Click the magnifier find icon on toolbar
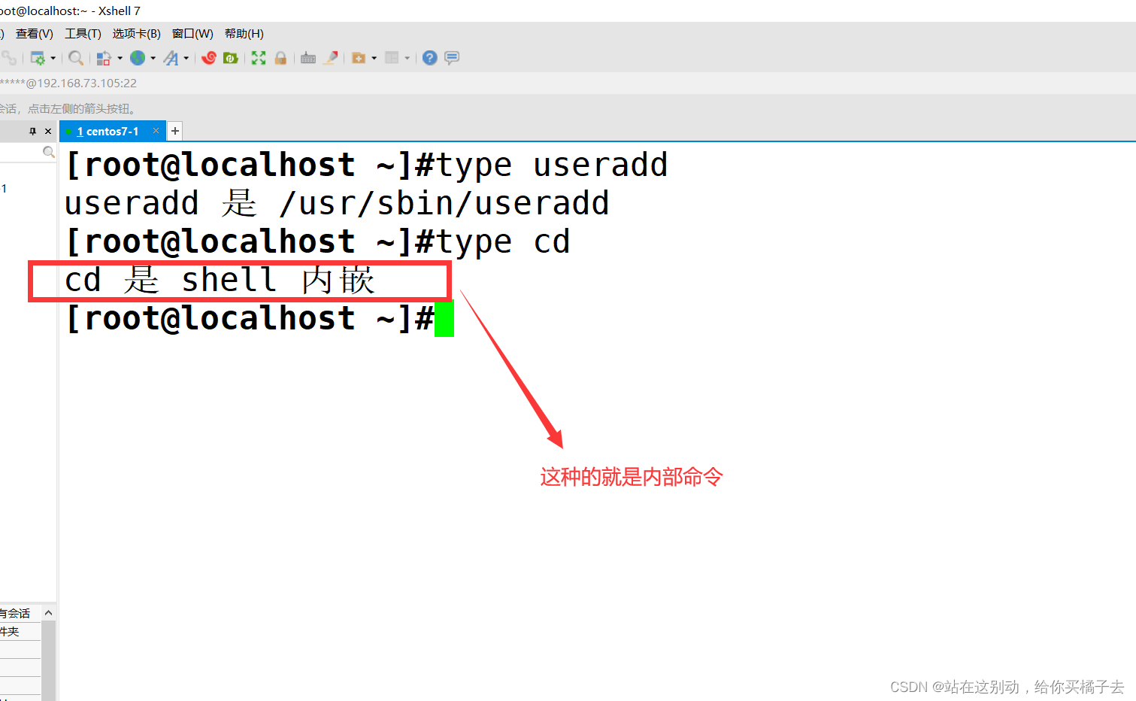The height and width of the screenshot is (701, 1136). pyautogui.click(x=75, y=58)
